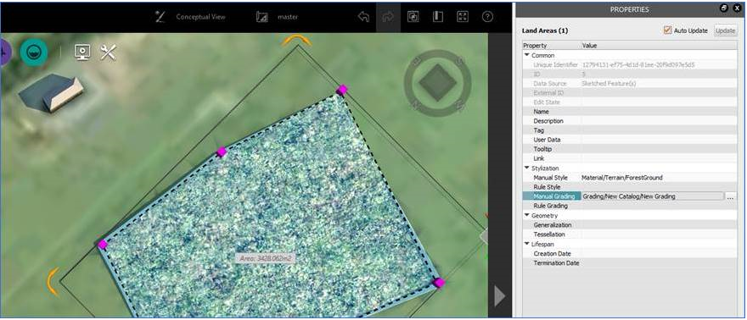Click the Land Areas (1) heading
The height and width of the screenshot is (320, 747).
[x=545, y=30]
